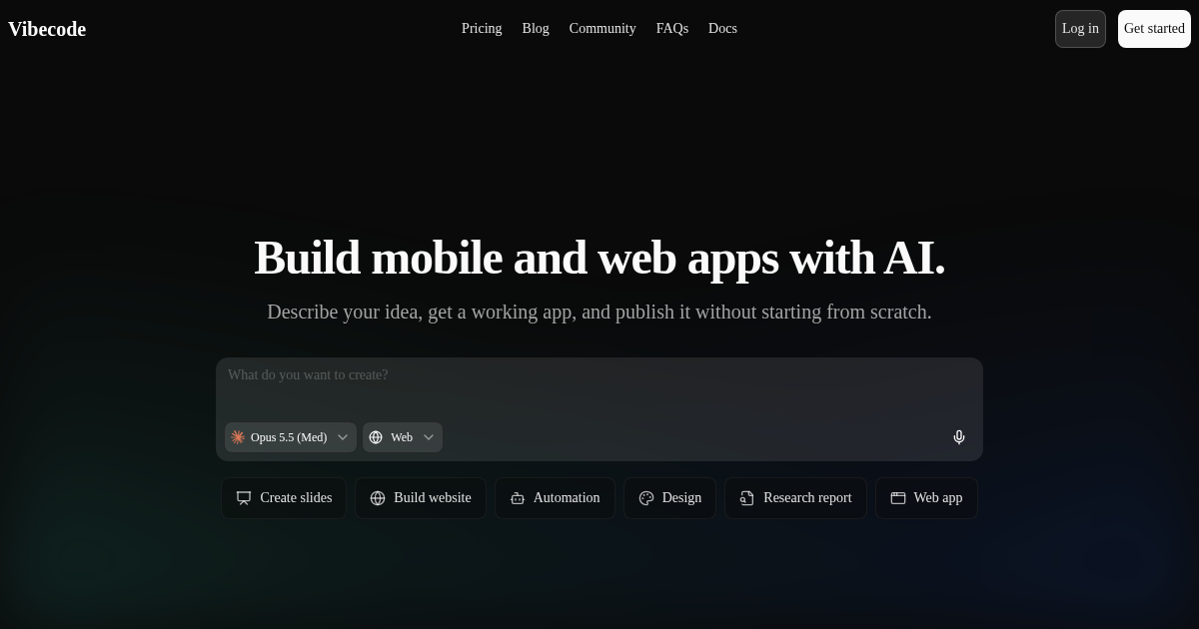This screenshot has height=629, width=1199.
Task: Click the palette icon on Design
Action: 646,498
